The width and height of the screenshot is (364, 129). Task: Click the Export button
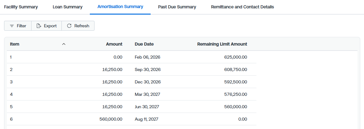coord(46,26)
